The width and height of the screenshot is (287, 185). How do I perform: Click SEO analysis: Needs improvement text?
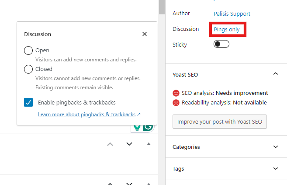225,93
